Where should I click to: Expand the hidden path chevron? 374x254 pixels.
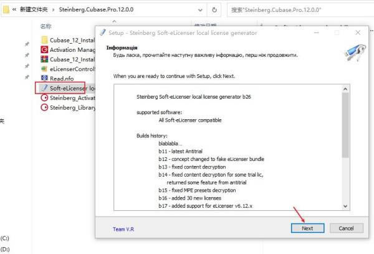14,9
